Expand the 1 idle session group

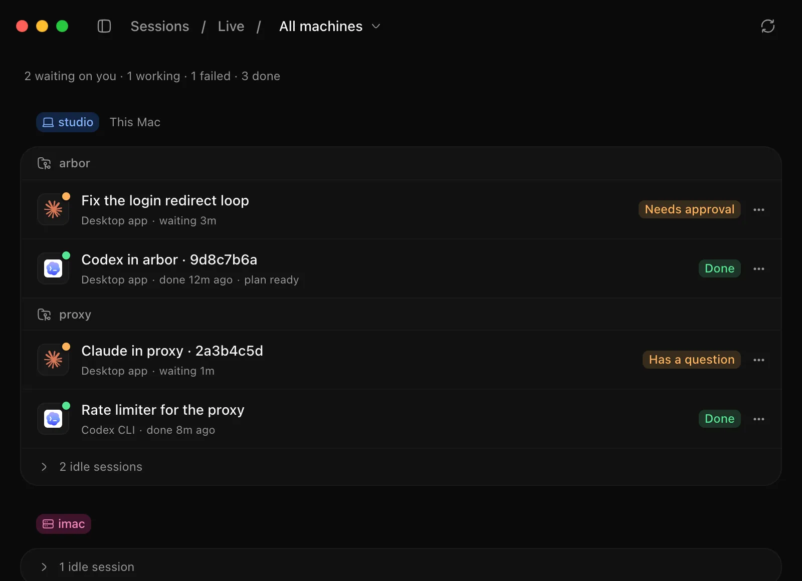click(401, 567)
